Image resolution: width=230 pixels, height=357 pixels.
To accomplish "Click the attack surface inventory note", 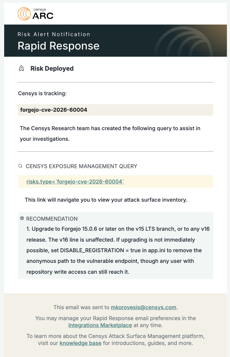I will coord(106,200).
